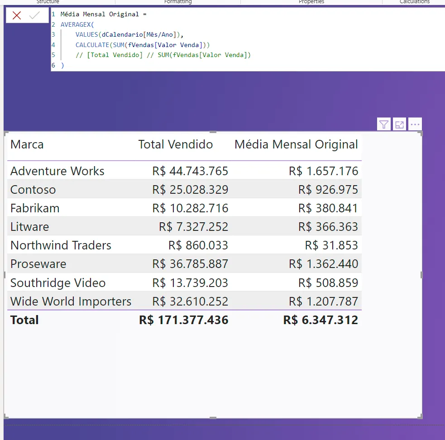Select the Adventure Works row
Screen dimensions: 445x440
(x=57, y=171)
